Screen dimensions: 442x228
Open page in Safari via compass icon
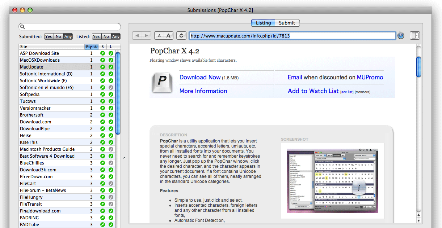(x=401, y=35)
